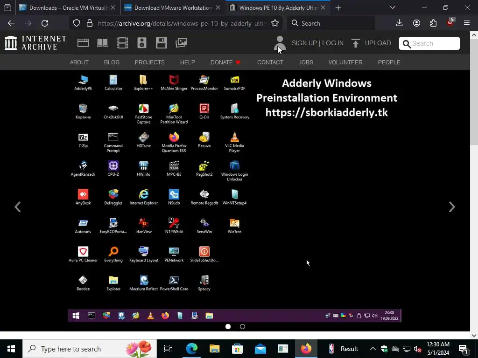Show previous carousel image arrow
Viewport: 478px width, 358px height.
18,207
